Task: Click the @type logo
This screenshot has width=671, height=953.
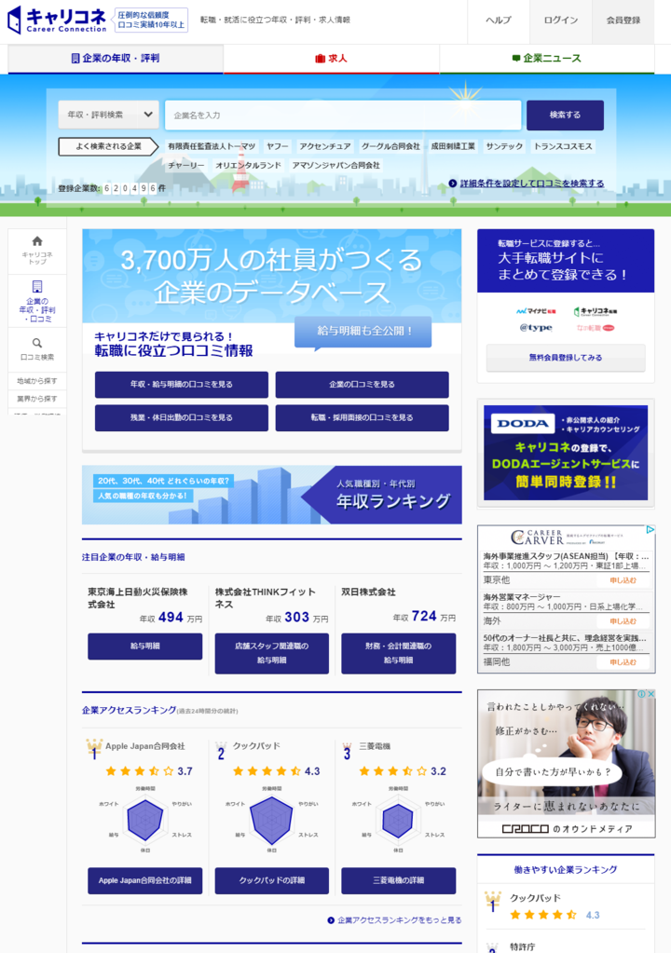Action: [x=536, y=328]
